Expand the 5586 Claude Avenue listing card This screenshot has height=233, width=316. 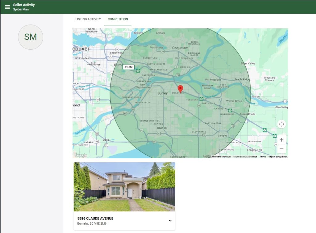(x=170, y=221)
